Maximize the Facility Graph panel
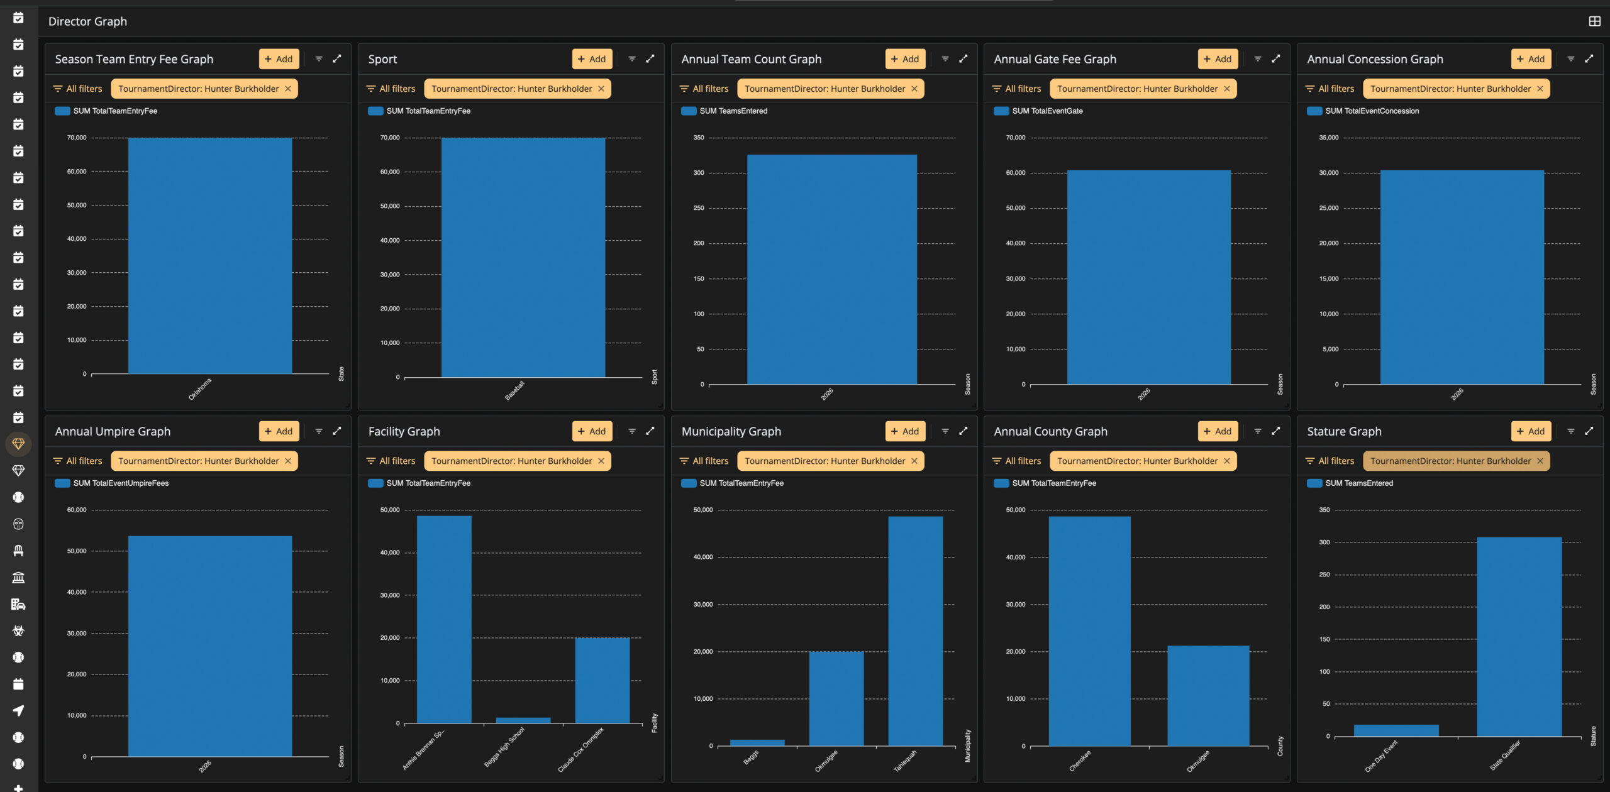1610x792 pixels. [x=650, y=431]
